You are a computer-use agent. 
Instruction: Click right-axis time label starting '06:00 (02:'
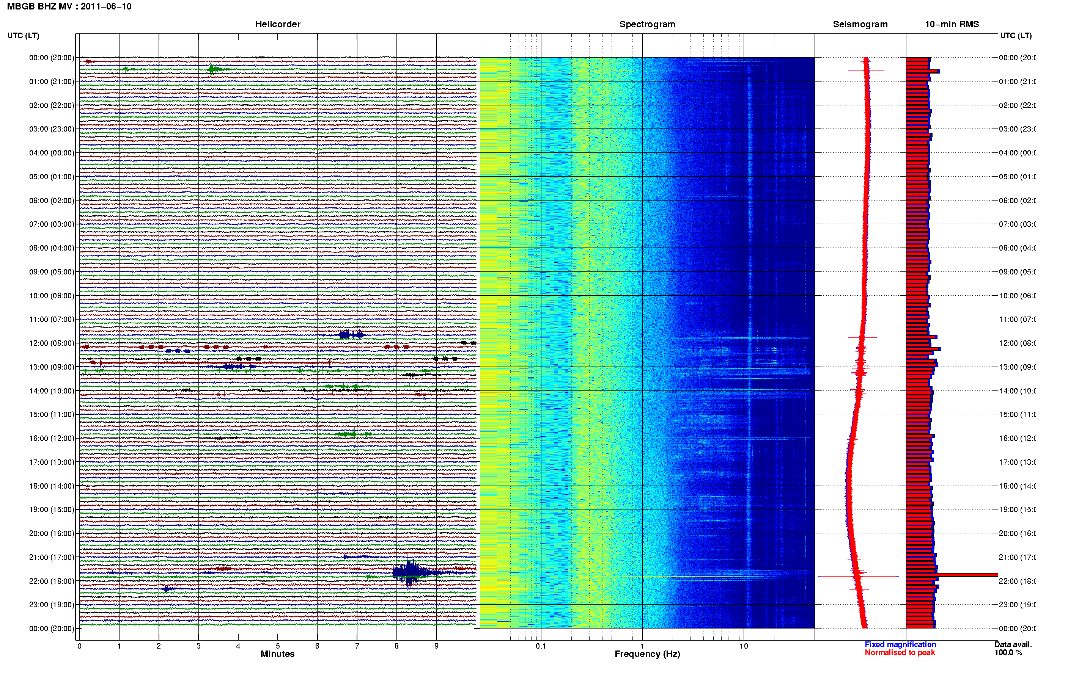coord(1018,201)
